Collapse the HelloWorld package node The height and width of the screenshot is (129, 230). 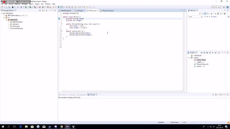[x=6, y=20]
